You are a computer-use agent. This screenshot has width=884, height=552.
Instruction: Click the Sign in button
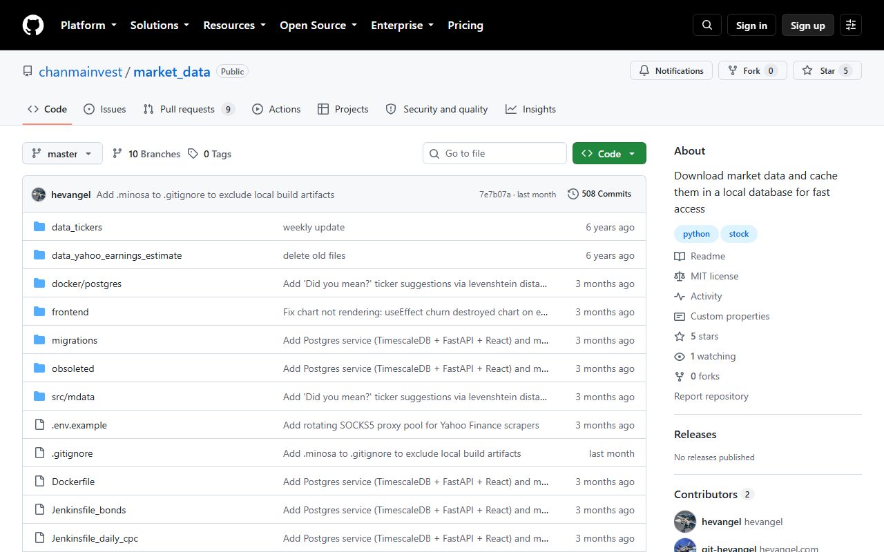click(x=751, y=26)
